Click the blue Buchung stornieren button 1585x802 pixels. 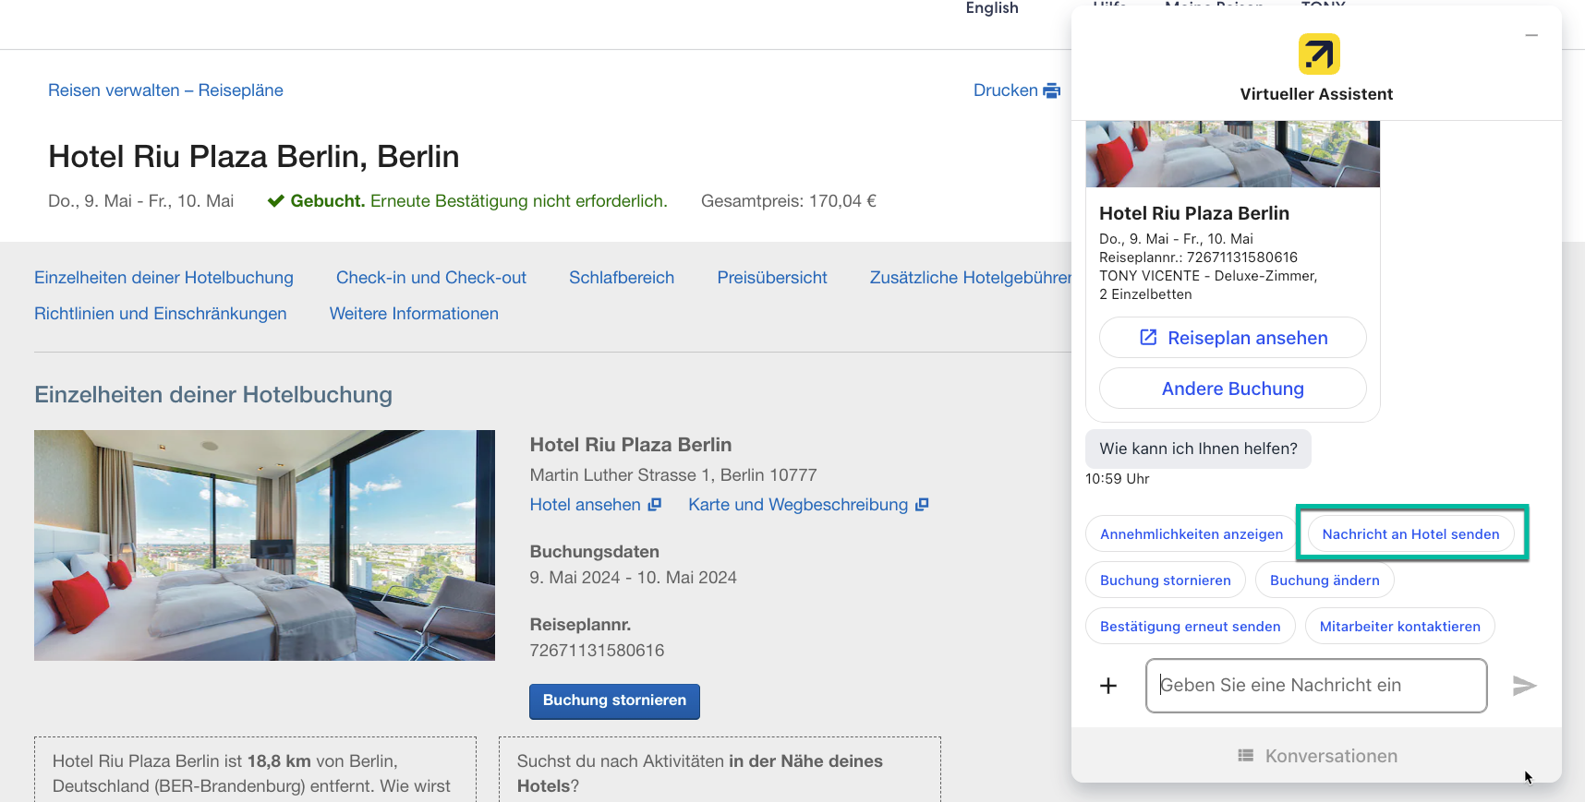(x=614, y=700)
